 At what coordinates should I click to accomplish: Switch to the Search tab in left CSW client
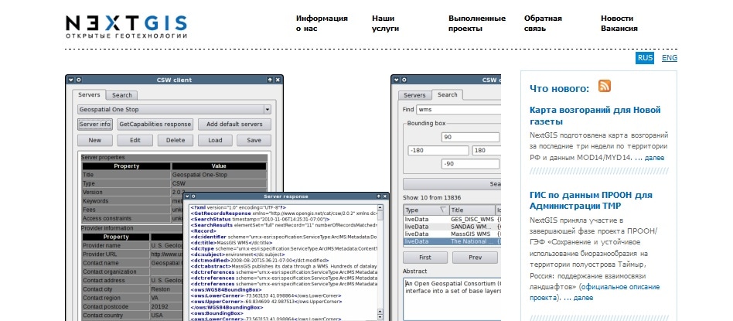point(122,95)
